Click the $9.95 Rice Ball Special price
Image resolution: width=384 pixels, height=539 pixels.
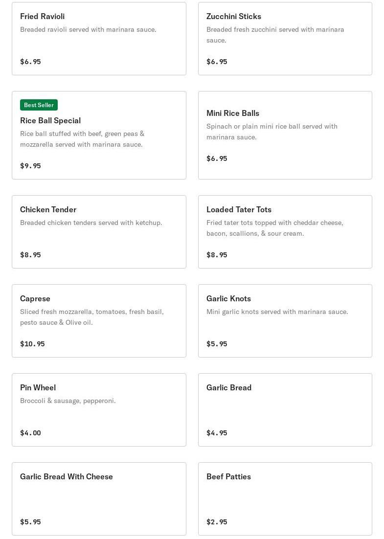pos(30,166)
